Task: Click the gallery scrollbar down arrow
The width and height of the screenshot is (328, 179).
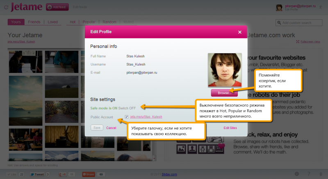Action: 155,159
